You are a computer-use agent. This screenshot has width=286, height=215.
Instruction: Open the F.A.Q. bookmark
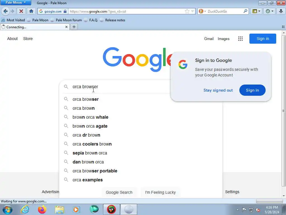click(91, 20)
